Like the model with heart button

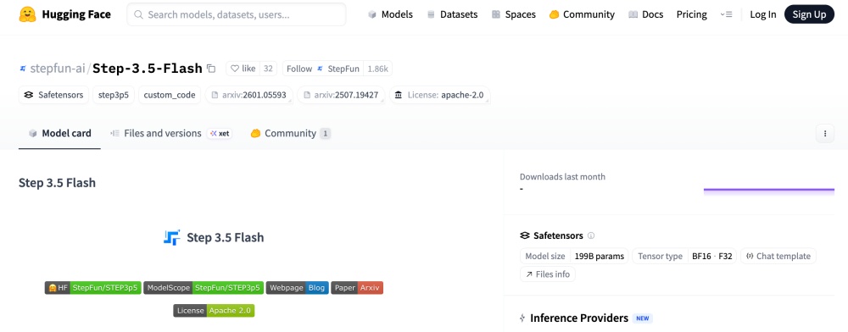pyautogui.click(x=243, y=69)
